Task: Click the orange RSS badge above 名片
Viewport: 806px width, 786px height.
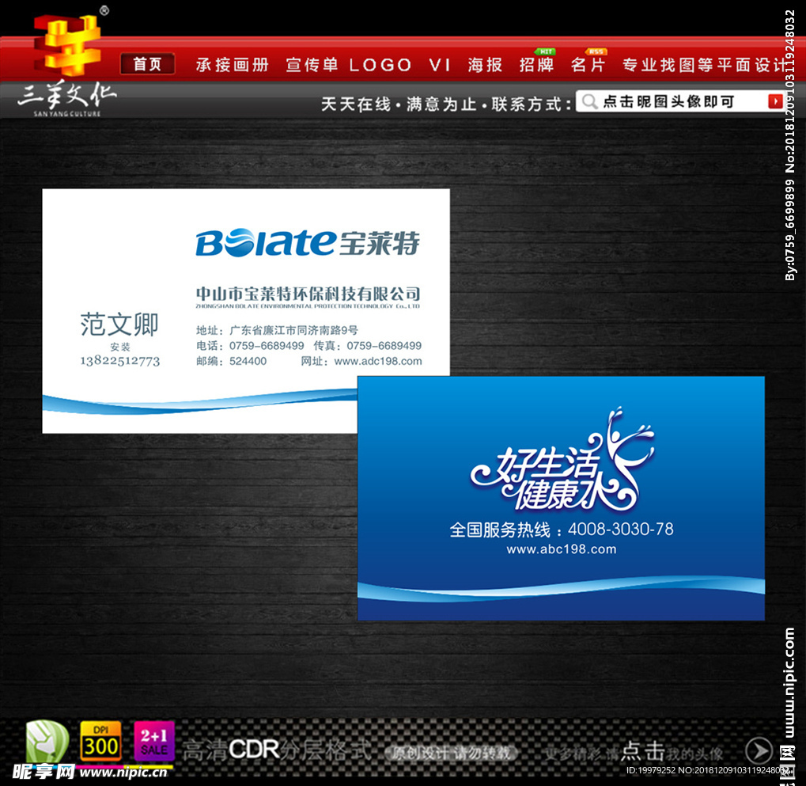Action: click(x=596, y=51)
